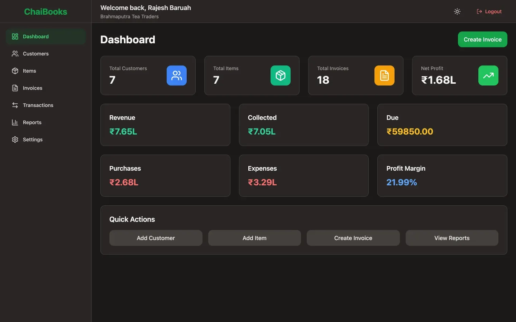Click the Reports bar chart icon
Viewport: 516px width, 322px height.
point(15,122)
